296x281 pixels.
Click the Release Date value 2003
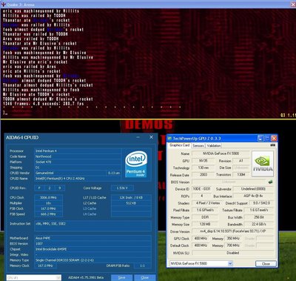pyautogui.click(x=203, y=175)
